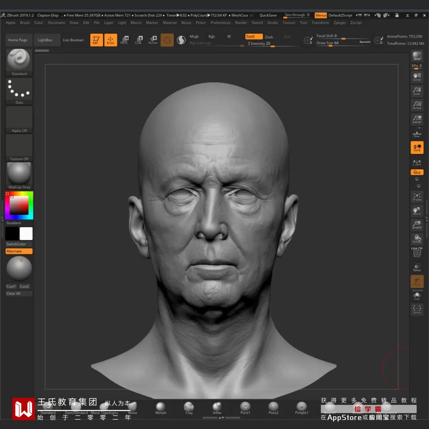
Task: Open the Stroke menu
Action: coord(272,23)
